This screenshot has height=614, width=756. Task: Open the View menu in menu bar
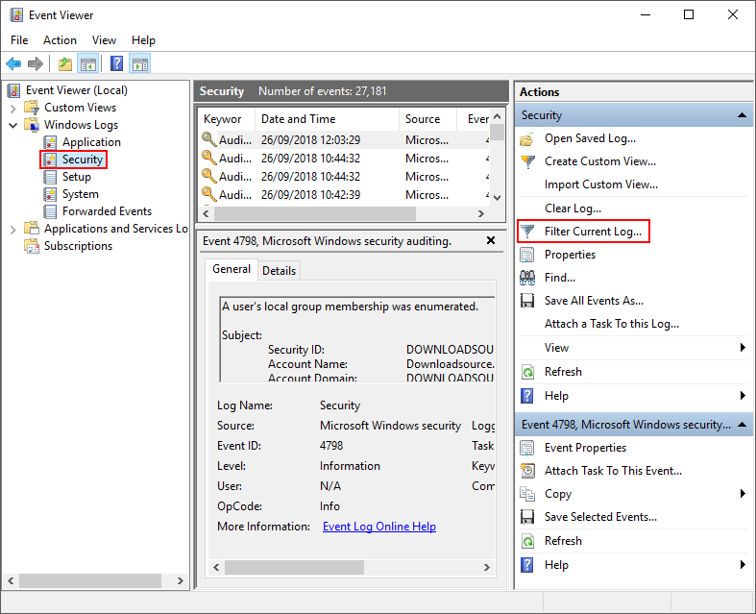coord(104,40)
